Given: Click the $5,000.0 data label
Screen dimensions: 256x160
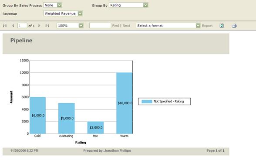Looking at the screenshot, I should click(x=67, y=118).
